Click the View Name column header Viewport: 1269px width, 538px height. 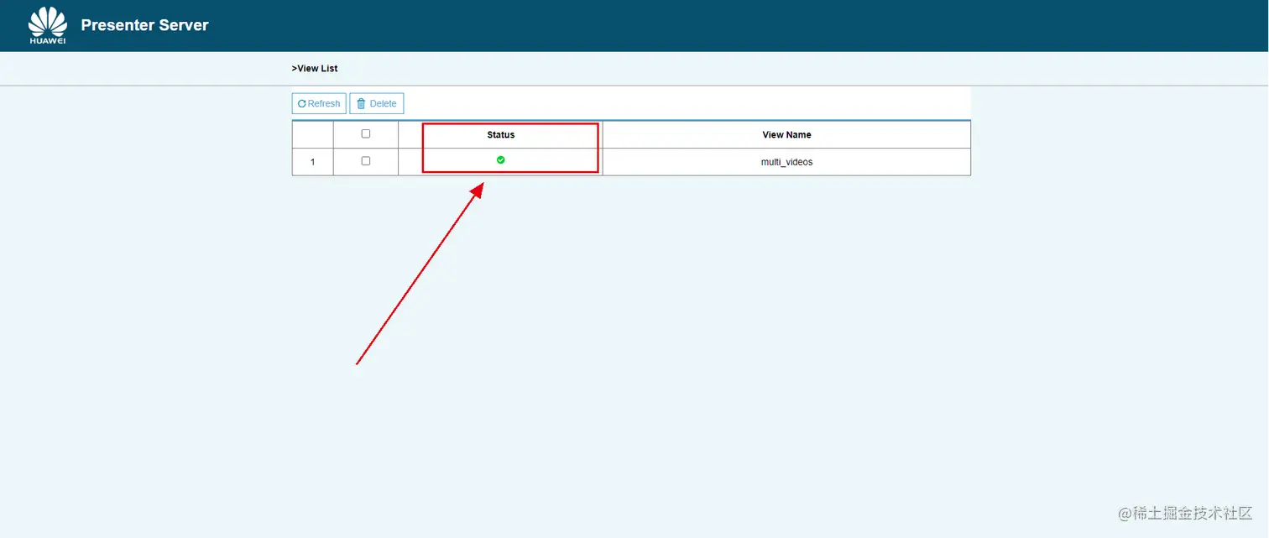click(786, 134)
